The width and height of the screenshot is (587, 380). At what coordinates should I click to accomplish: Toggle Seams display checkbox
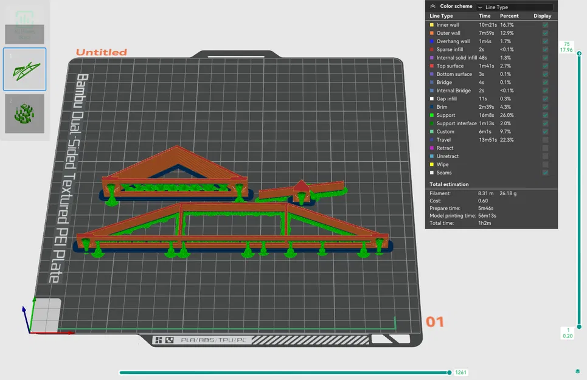(546, 173)
